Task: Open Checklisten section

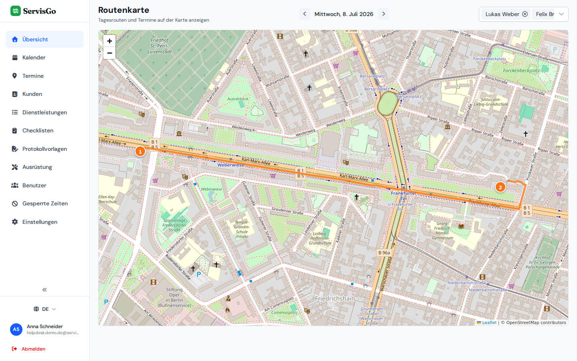Action: coord(44,130)
